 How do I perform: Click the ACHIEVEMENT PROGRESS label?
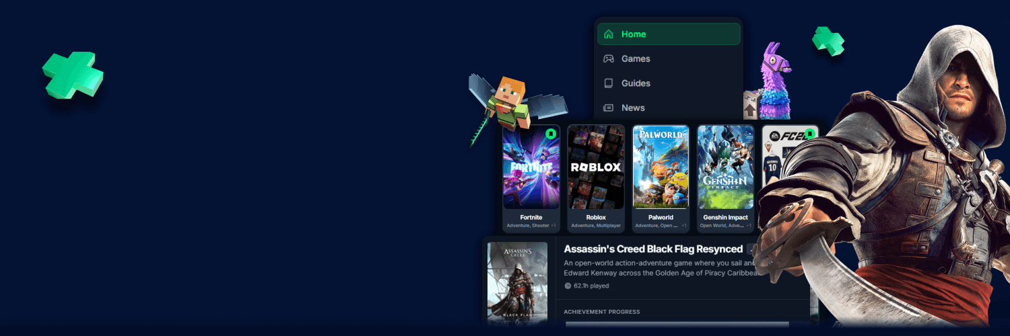point(602,312)
